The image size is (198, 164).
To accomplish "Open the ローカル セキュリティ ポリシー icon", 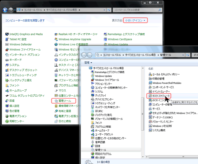I will [x=150, y=74].
